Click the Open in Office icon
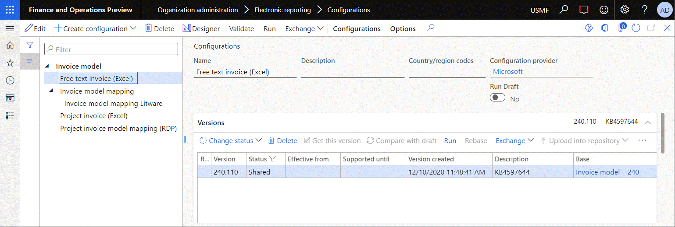The image size is (675, 227). click(605, 28)
